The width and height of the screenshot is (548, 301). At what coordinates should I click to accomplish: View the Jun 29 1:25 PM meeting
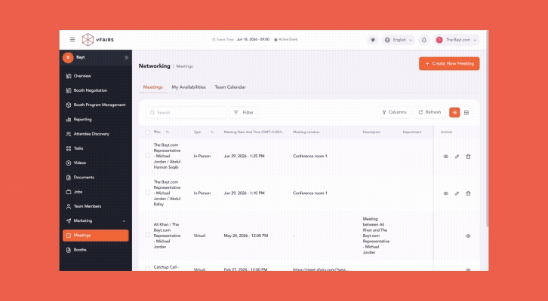coord(445,157)
